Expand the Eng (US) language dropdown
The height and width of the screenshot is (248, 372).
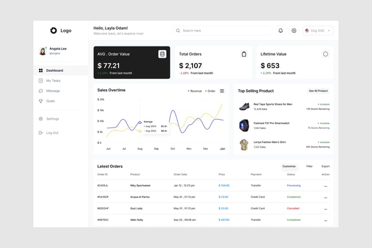tap(318, 30)
